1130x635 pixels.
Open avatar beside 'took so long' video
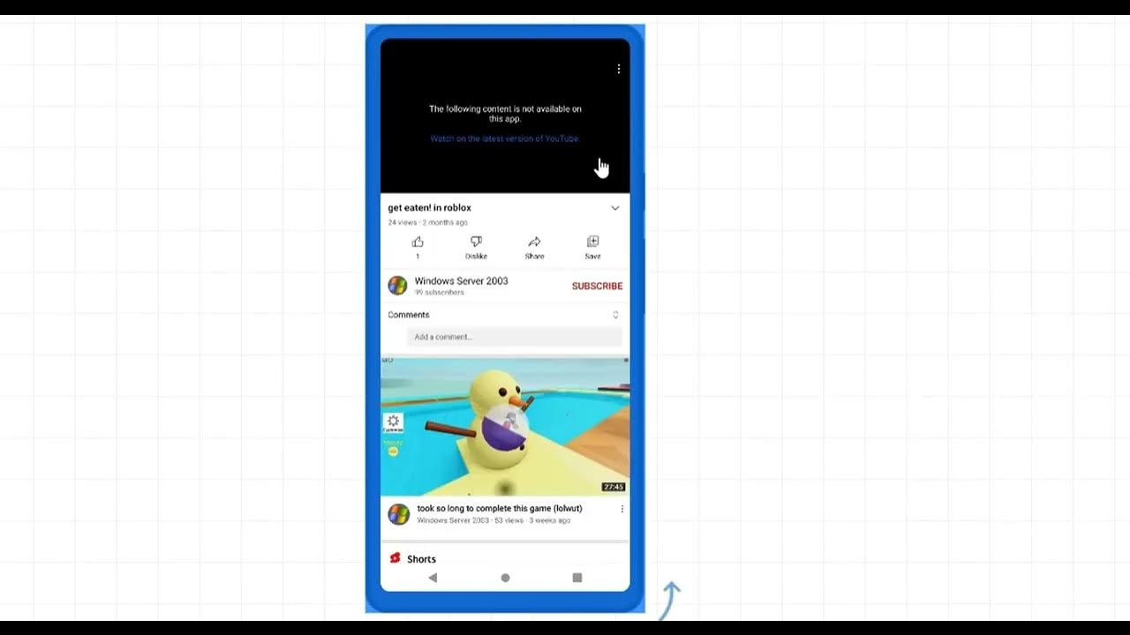click(399, 514)
